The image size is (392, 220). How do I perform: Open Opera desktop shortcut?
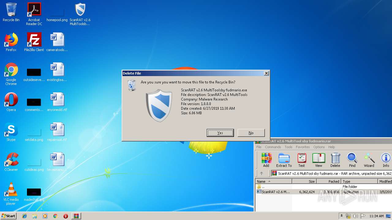[11, 102]
